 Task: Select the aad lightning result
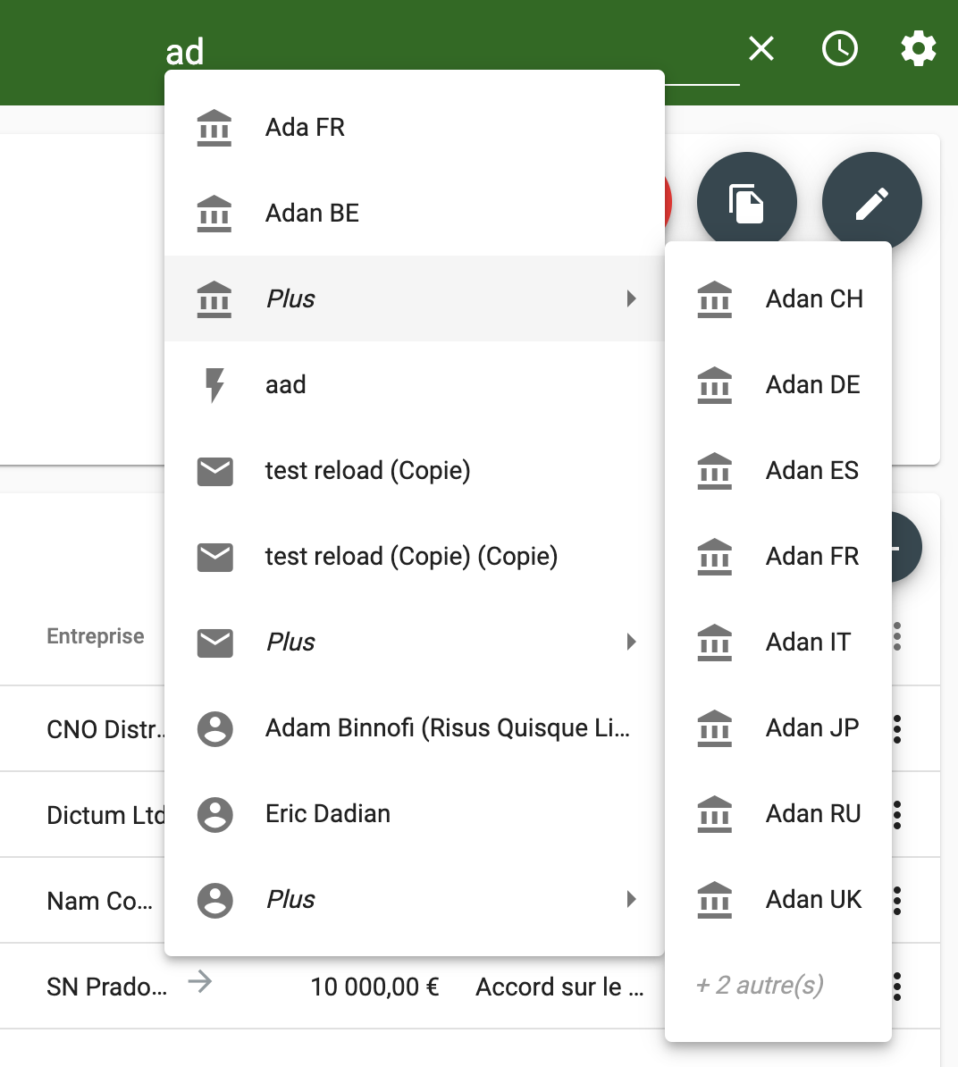tap(415, 384)
